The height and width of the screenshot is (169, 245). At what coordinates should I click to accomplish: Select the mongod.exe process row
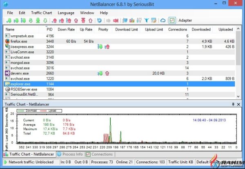pos(119,63)
